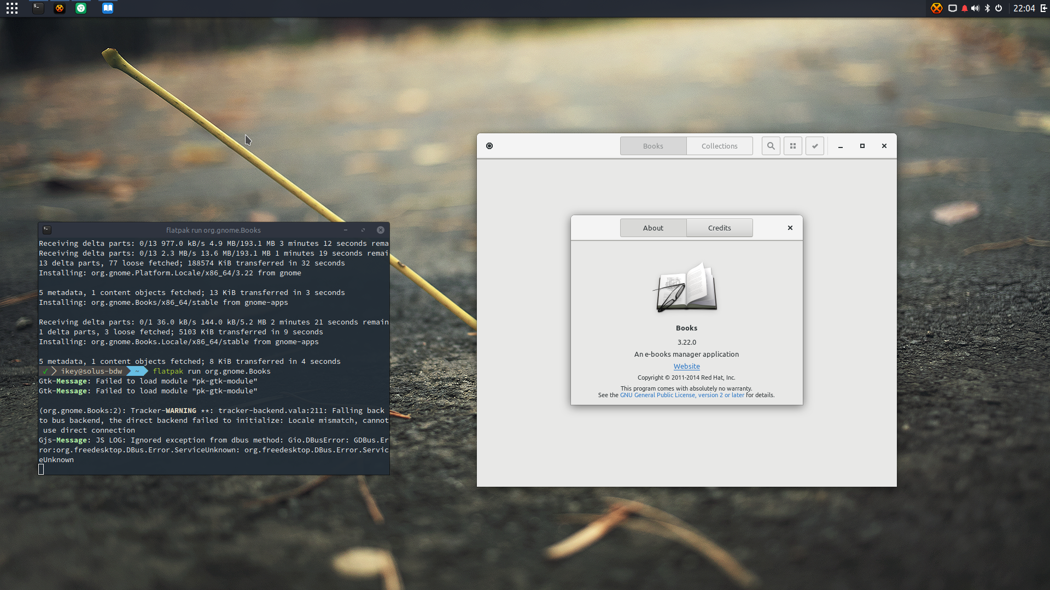Open the applications grid menu
The width and height of the screenshot is (1050, 590).
(12, 8)
